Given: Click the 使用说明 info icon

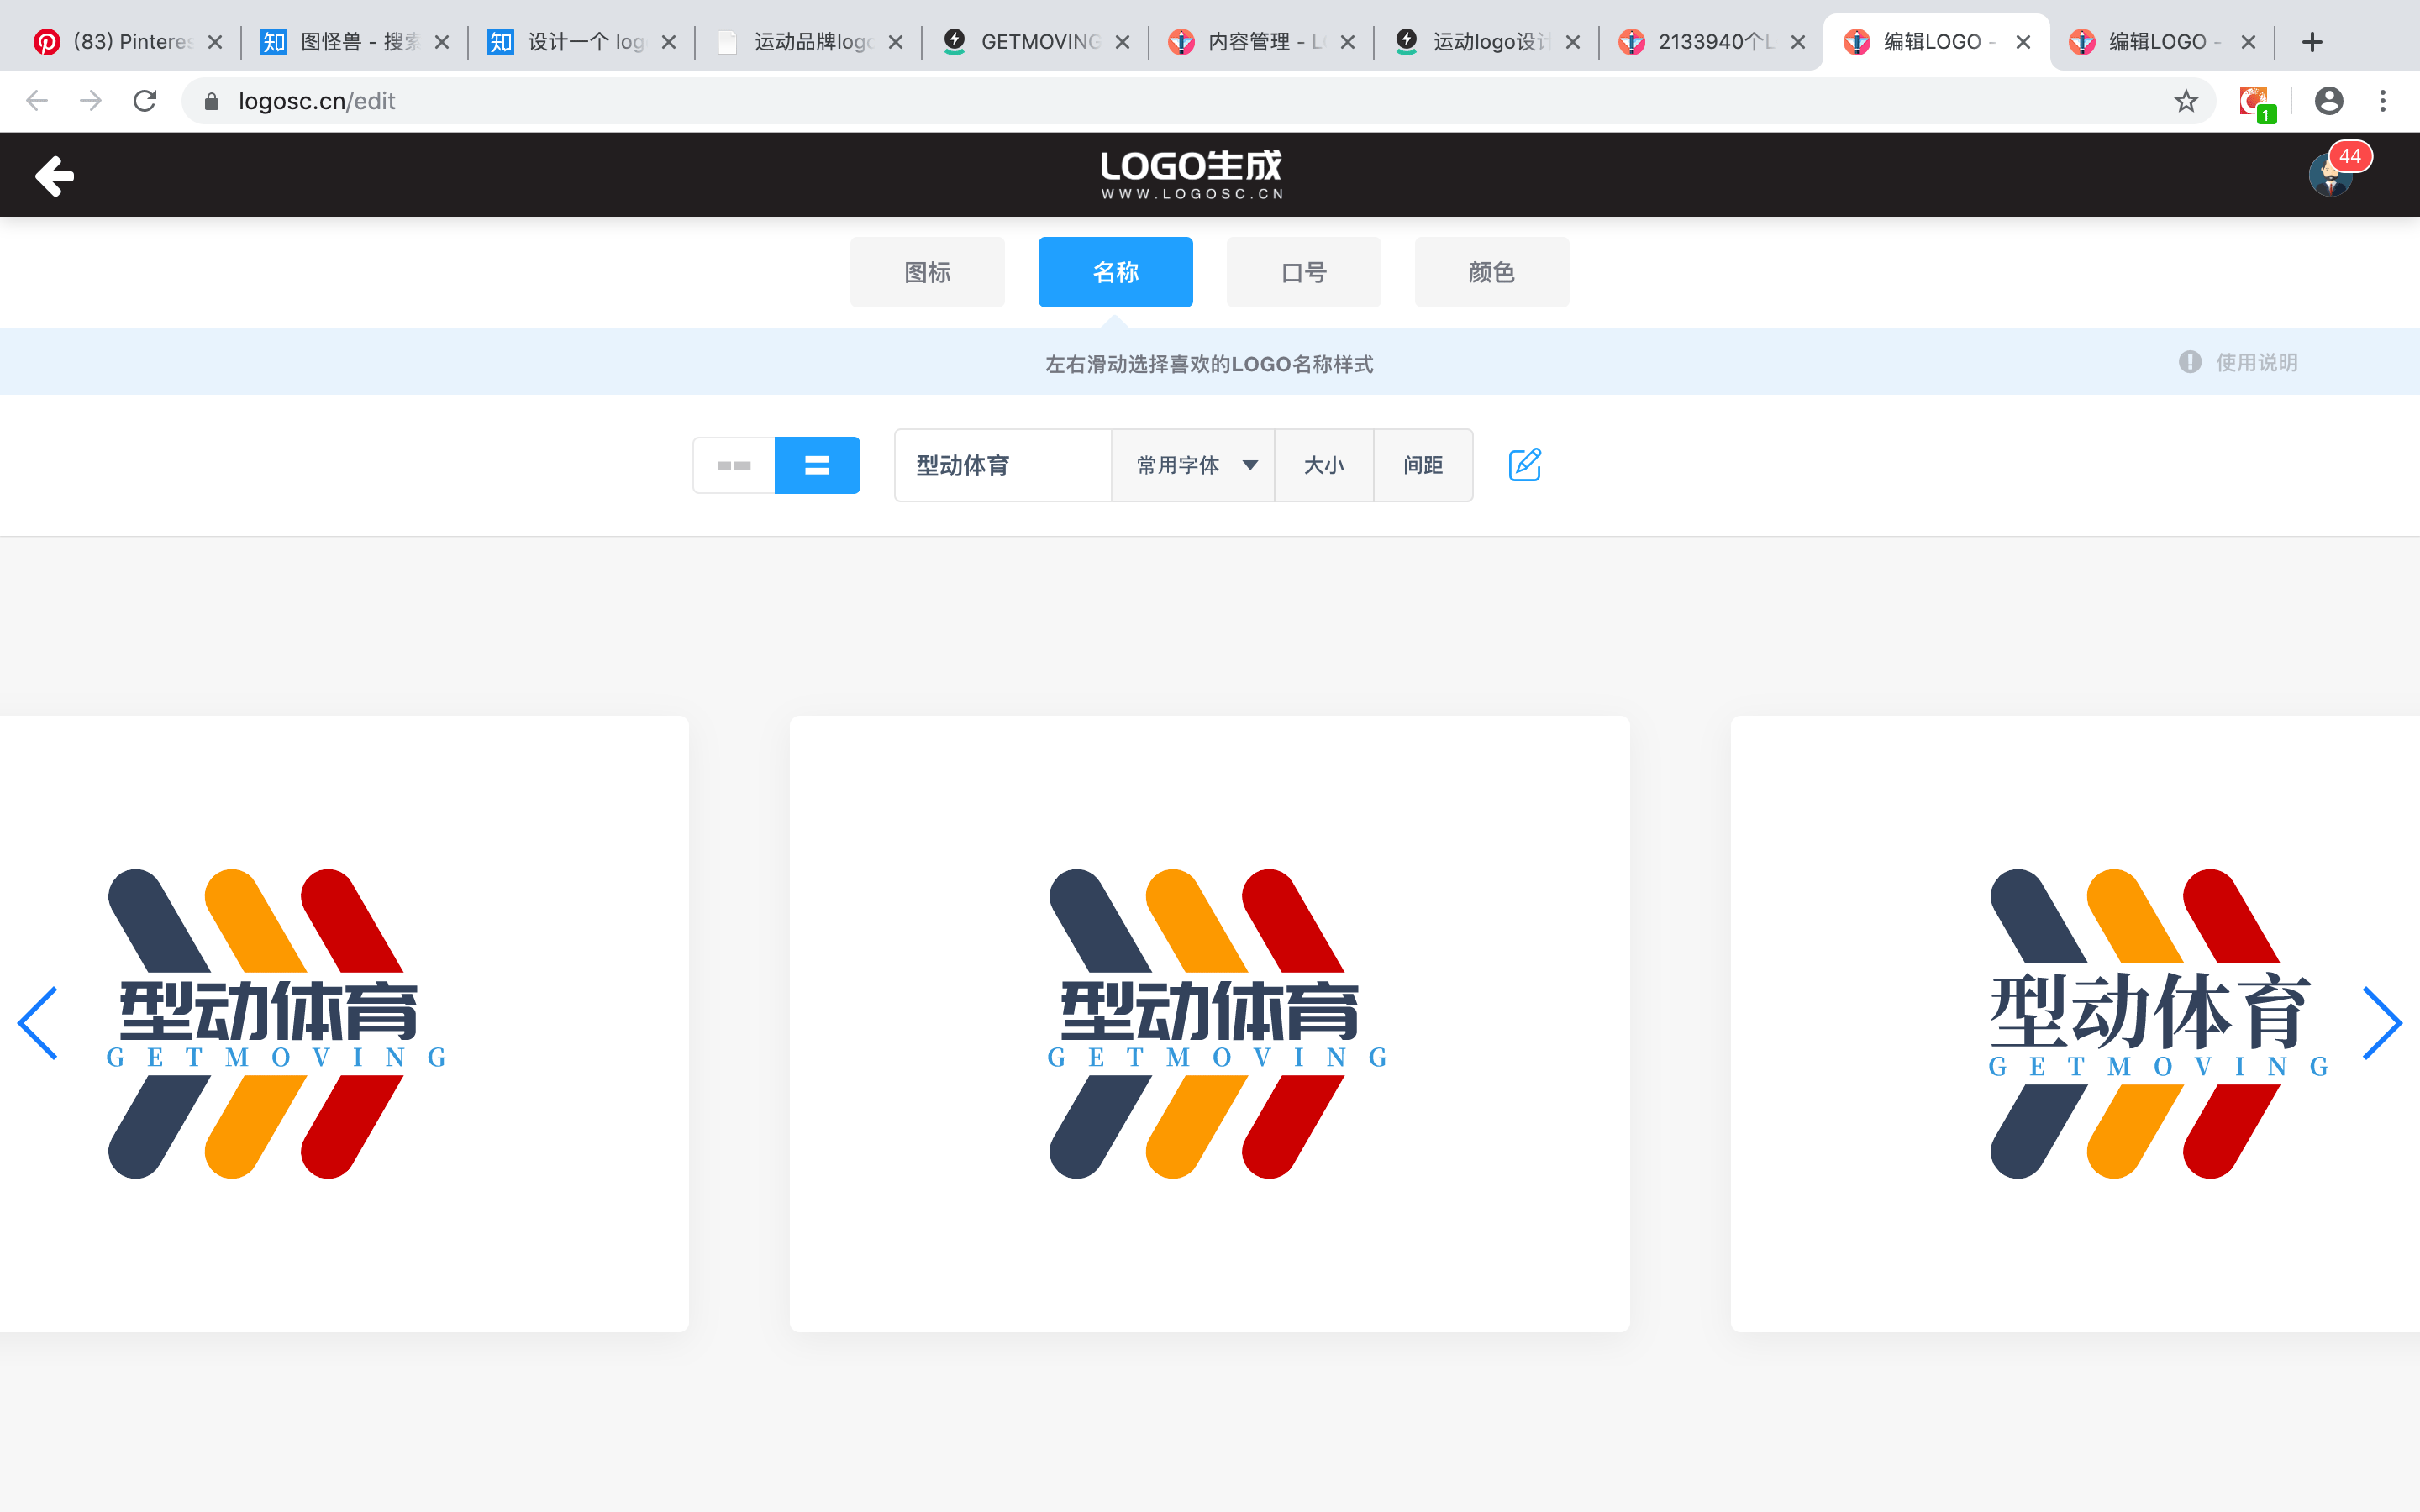Looking at the screenshot, I should click(x=2190, y=362).
